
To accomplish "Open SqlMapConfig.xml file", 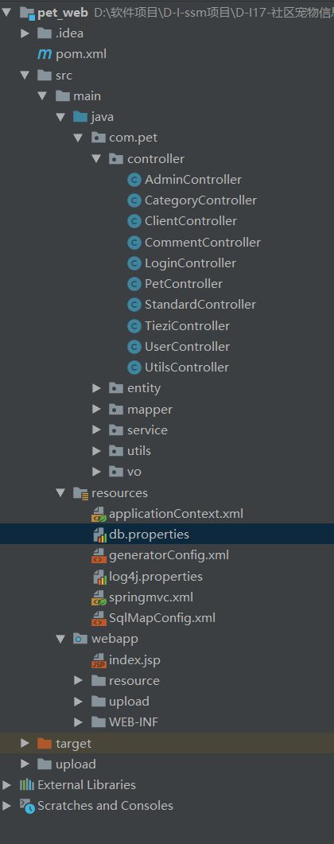I will coord(162,618).
